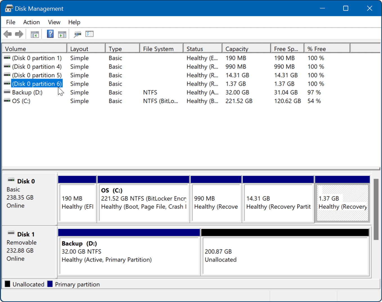Click the Disk Management title bar icon
Image resolution: width=382 pixels, height=302 pixels.
coord(9,8)
